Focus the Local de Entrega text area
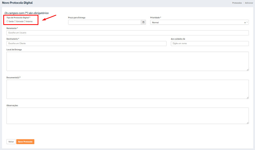The width and height of the screenshot is (255, 150). point(127,61)
